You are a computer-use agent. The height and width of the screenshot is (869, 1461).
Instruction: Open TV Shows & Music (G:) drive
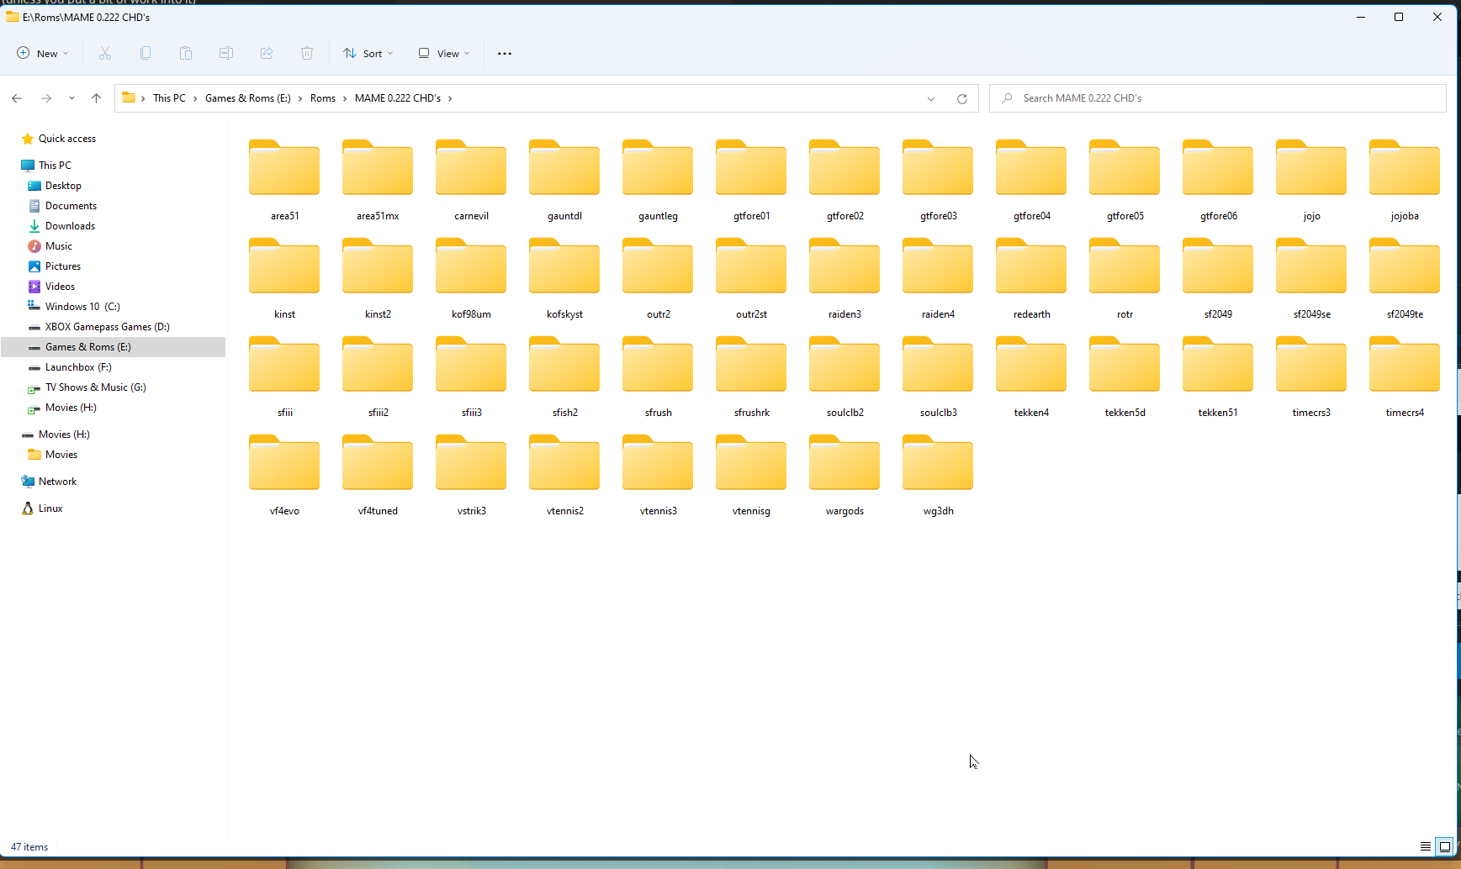[87, 387]
